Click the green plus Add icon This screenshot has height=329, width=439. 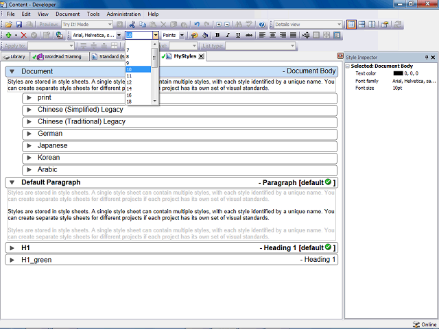click(8, 35)
